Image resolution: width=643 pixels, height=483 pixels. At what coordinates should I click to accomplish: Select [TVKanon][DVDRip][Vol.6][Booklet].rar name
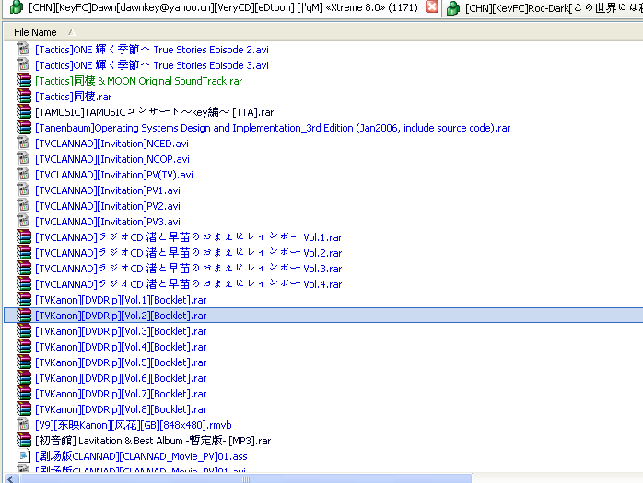tap(121, 378)
